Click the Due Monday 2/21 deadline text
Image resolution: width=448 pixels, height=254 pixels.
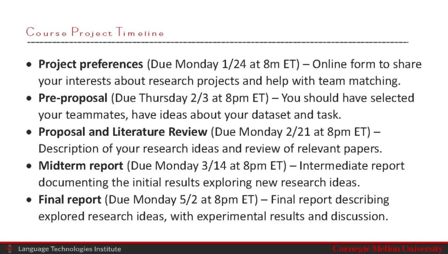coord(290,132)
